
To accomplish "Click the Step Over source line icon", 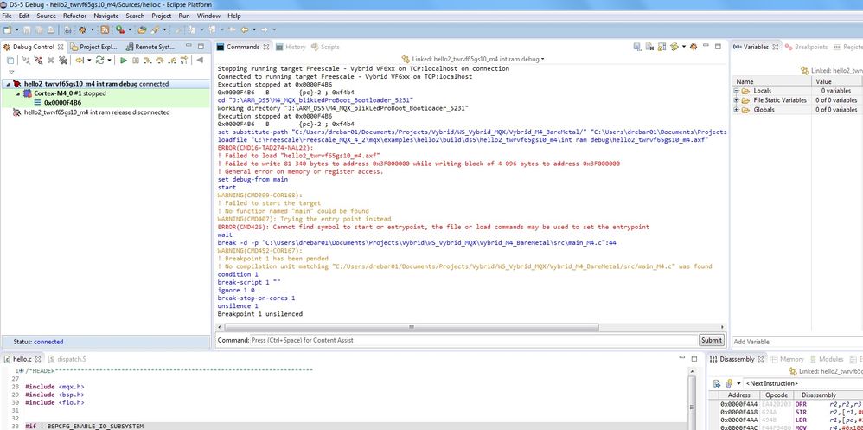I will pyautogui.click(x=160, y=61).
